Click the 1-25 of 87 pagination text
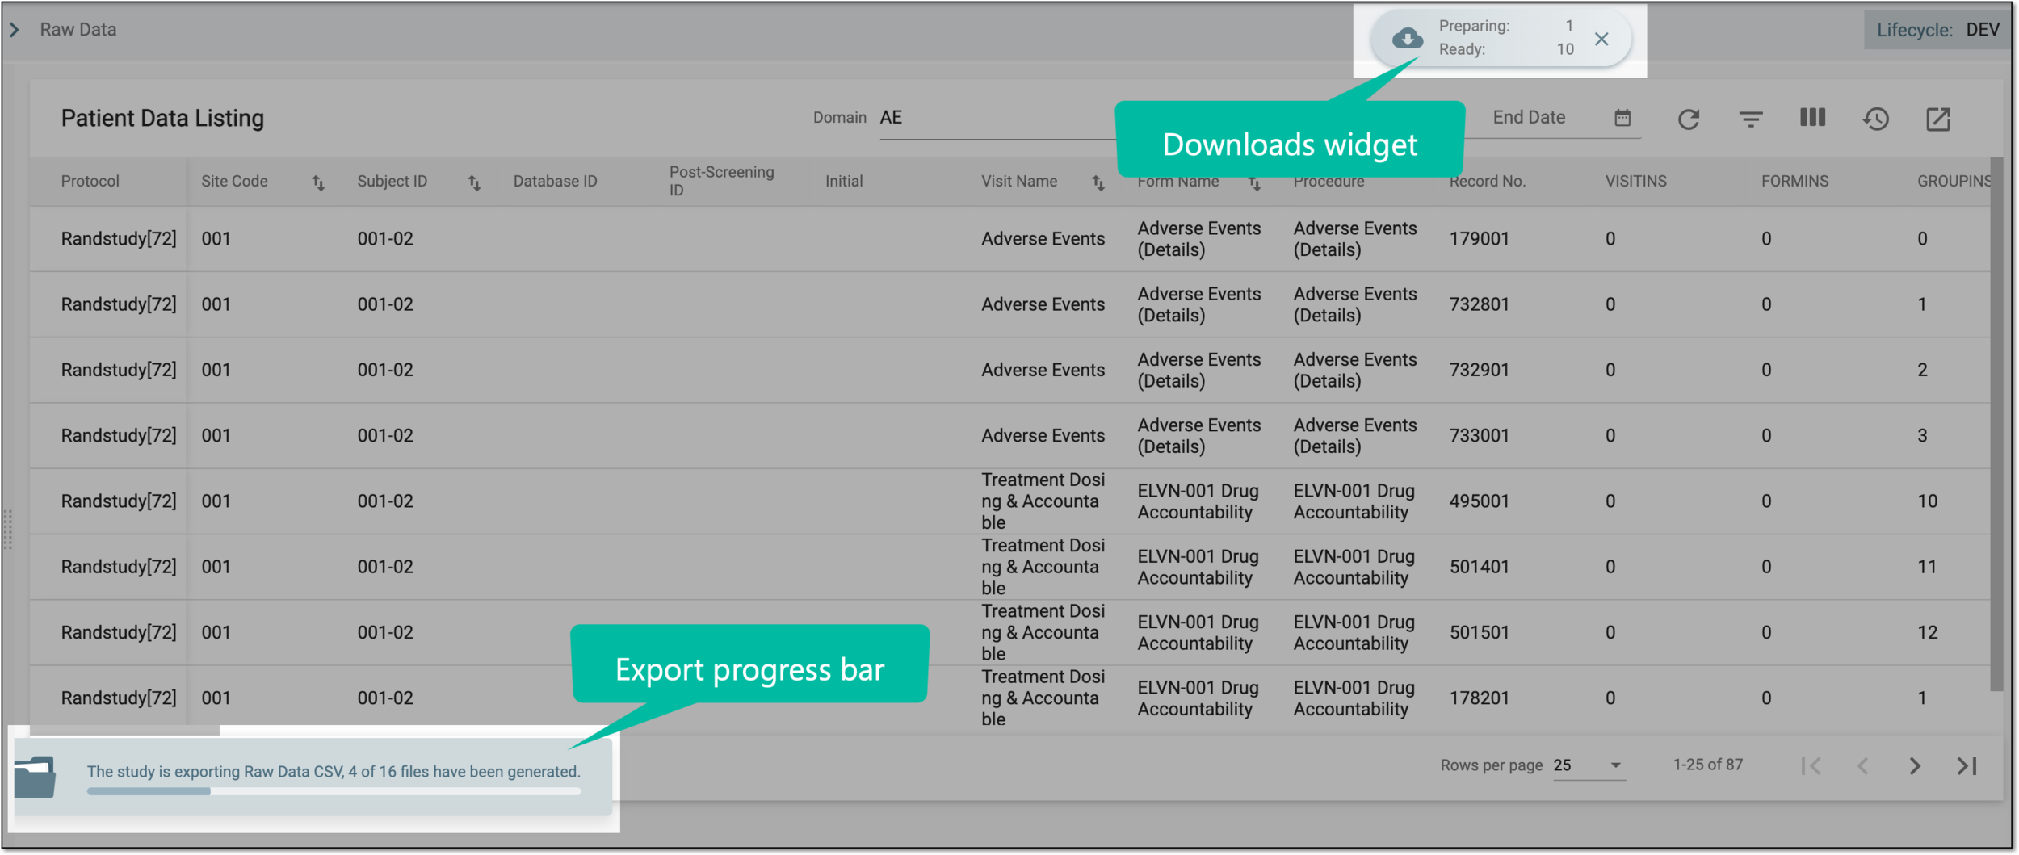 pyautogui.click(x=1707, y=765)
